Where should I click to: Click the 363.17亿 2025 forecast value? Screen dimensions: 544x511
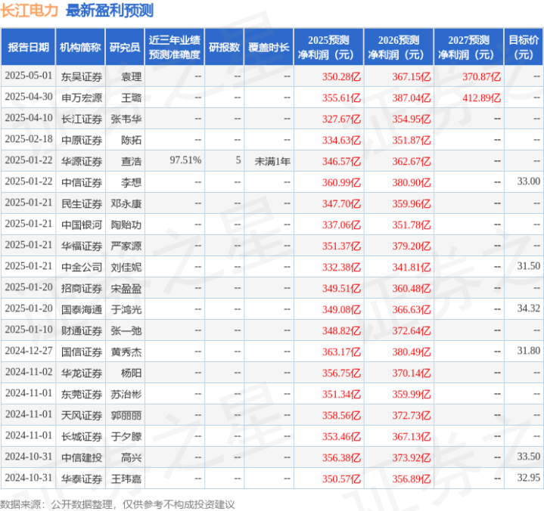pos(341,352)
